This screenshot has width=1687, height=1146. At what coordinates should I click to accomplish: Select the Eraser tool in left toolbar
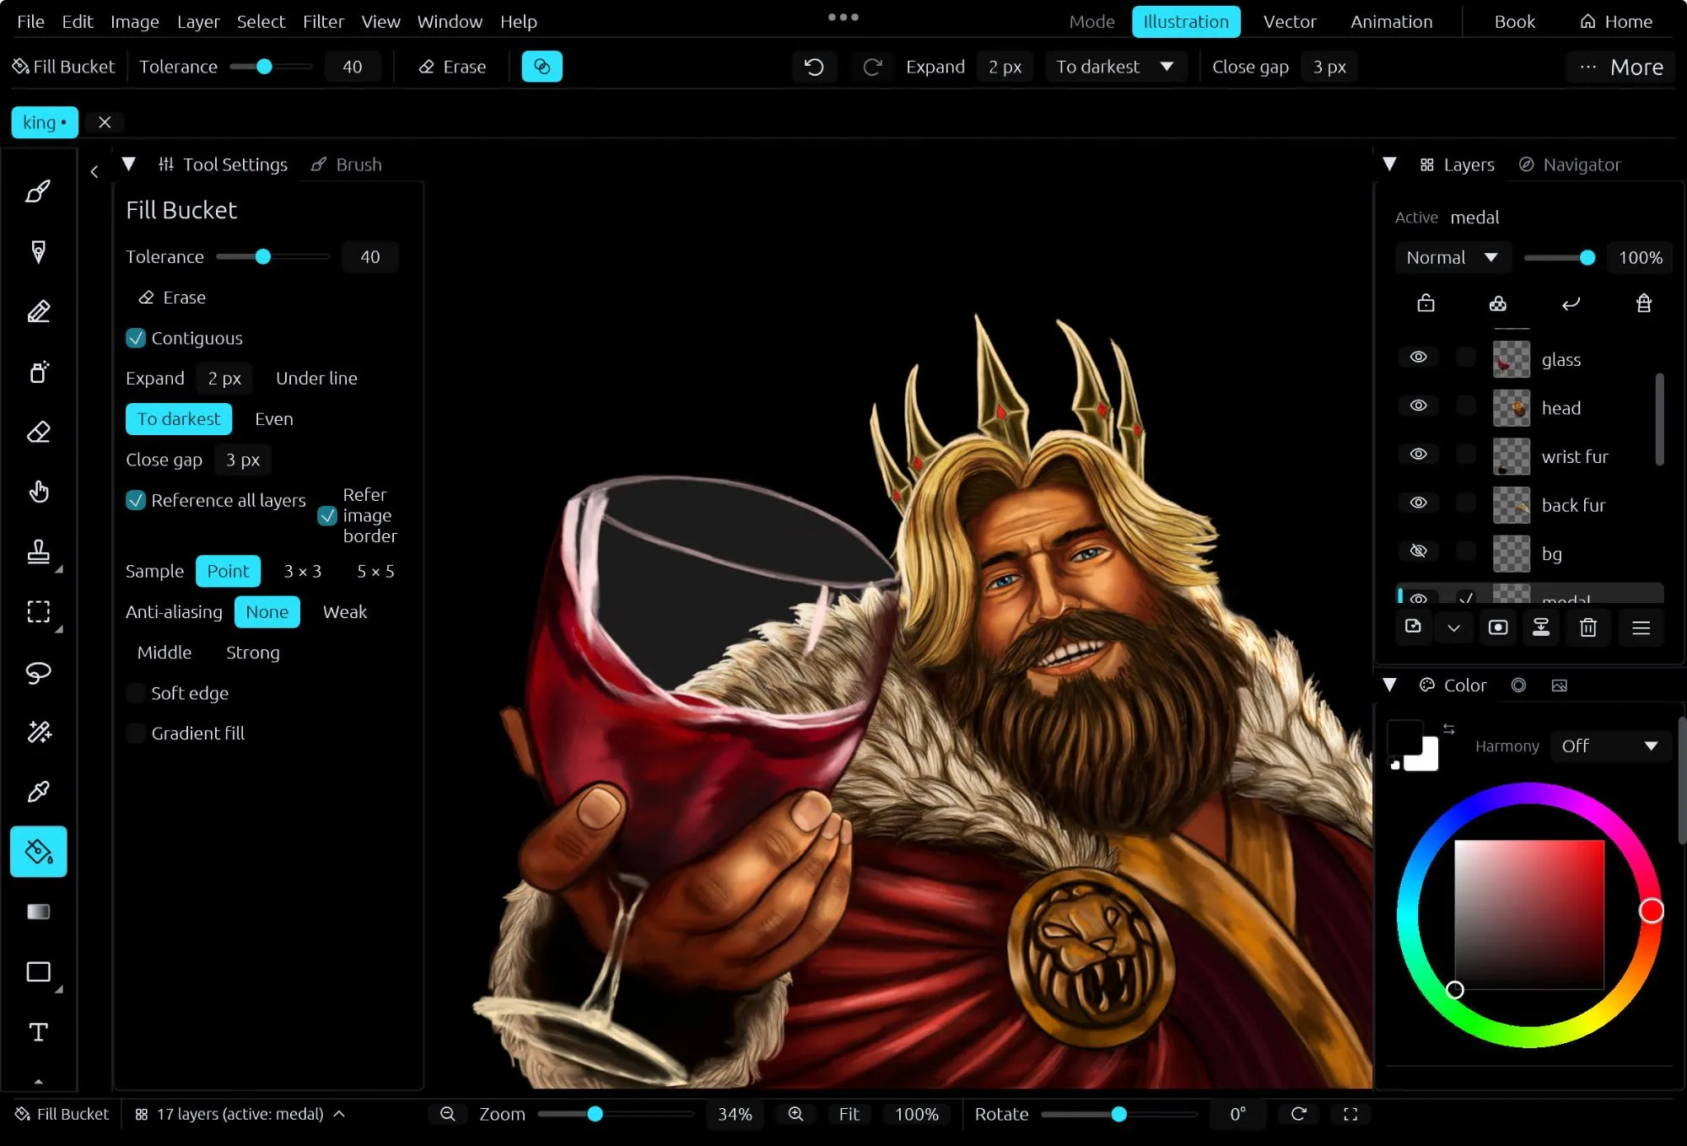tap(38, 432)
